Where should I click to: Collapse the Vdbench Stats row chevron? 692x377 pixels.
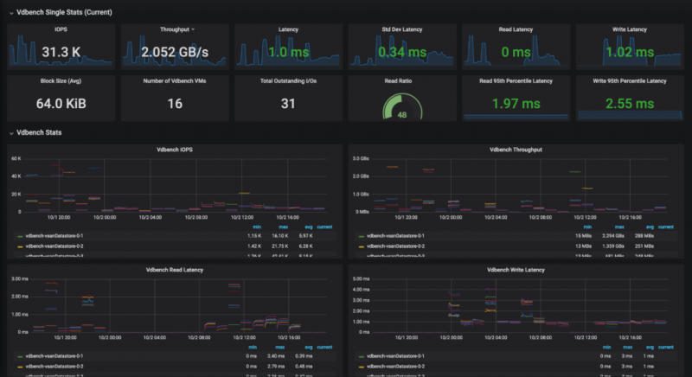11,132
